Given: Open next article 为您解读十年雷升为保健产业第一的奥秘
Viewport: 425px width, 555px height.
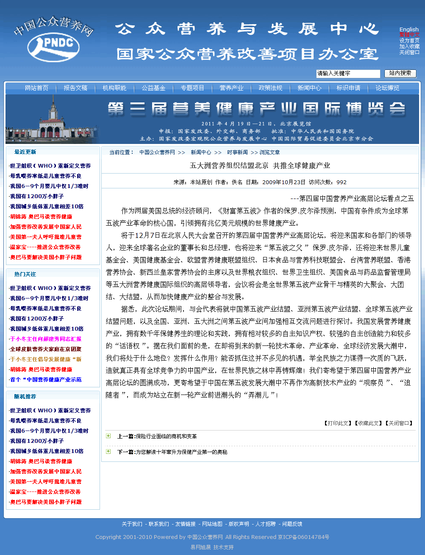Looking at the screenshot, I should (181, 452).
